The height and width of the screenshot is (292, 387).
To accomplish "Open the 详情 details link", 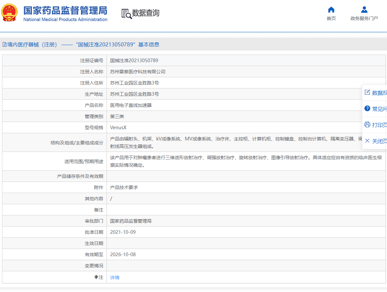I will click(x=115, y=278).
